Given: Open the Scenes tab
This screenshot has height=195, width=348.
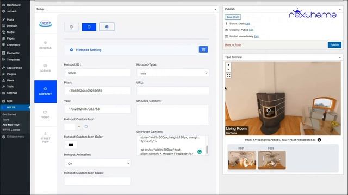Looking at the screenshot, I should [46, 68].
